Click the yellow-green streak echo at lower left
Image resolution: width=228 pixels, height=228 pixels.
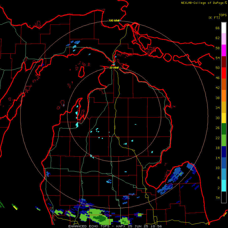click(x=15, y=207)
